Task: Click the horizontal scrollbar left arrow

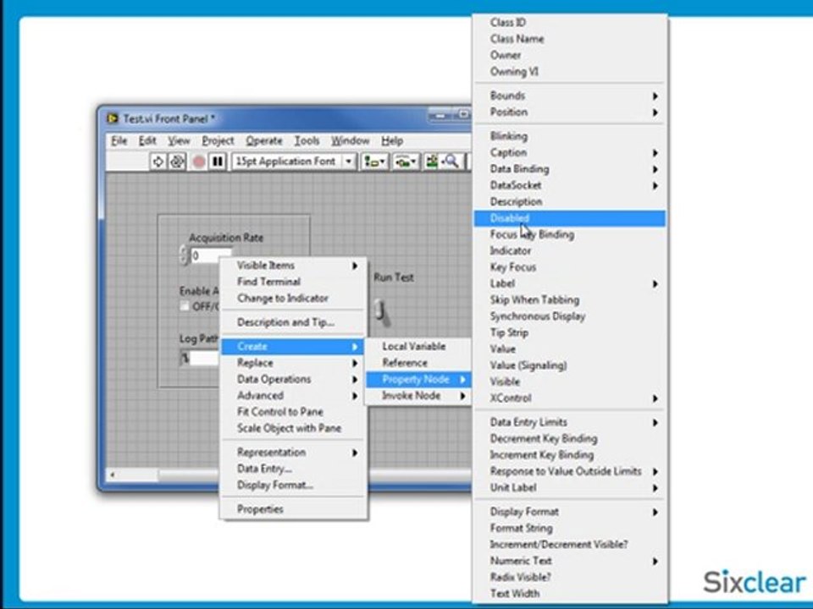Action: [x=113, y=474]
